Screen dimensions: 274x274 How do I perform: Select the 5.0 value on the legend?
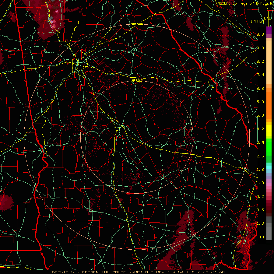260,115
